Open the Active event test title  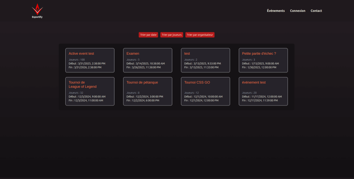pos(81,54)
